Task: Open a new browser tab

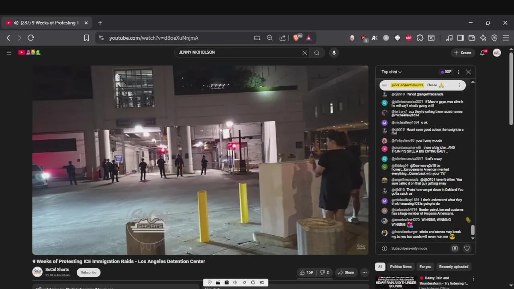Action: [100, 23]
